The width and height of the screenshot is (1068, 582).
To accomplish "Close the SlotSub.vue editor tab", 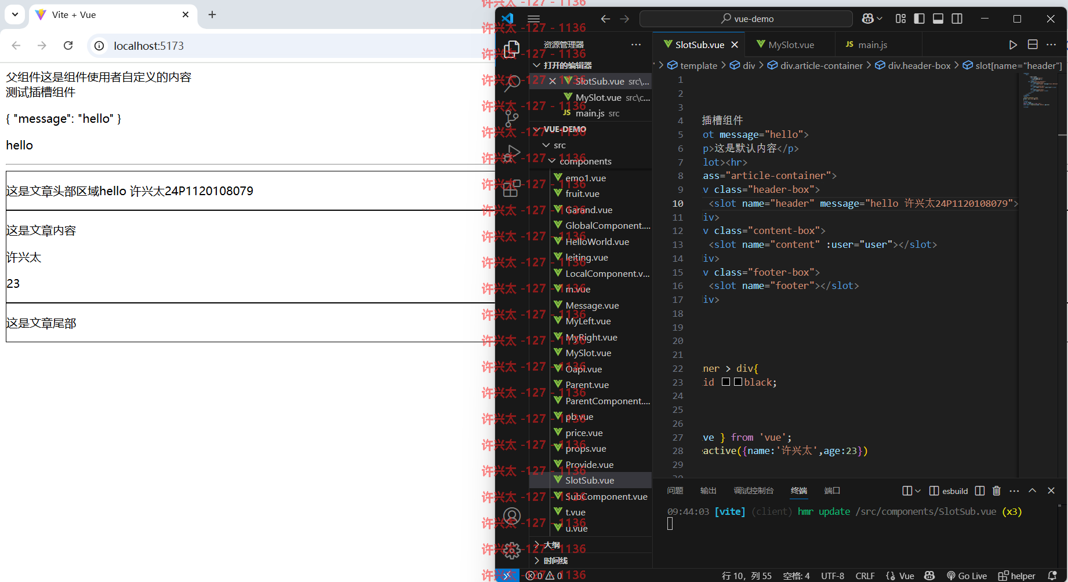I will (735, 45).
